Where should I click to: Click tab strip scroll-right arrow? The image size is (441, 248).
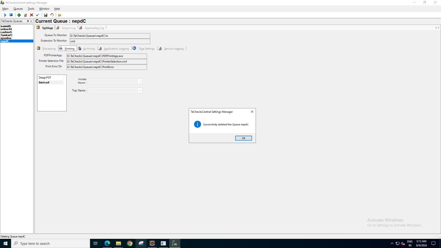439,28
